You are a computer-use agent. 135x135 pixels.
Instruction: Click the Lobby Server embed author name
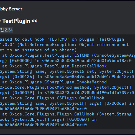[11, 9]
